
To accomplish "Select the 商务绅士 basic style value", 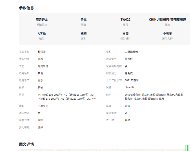I will pyautogui.click(x=42, y=19).
